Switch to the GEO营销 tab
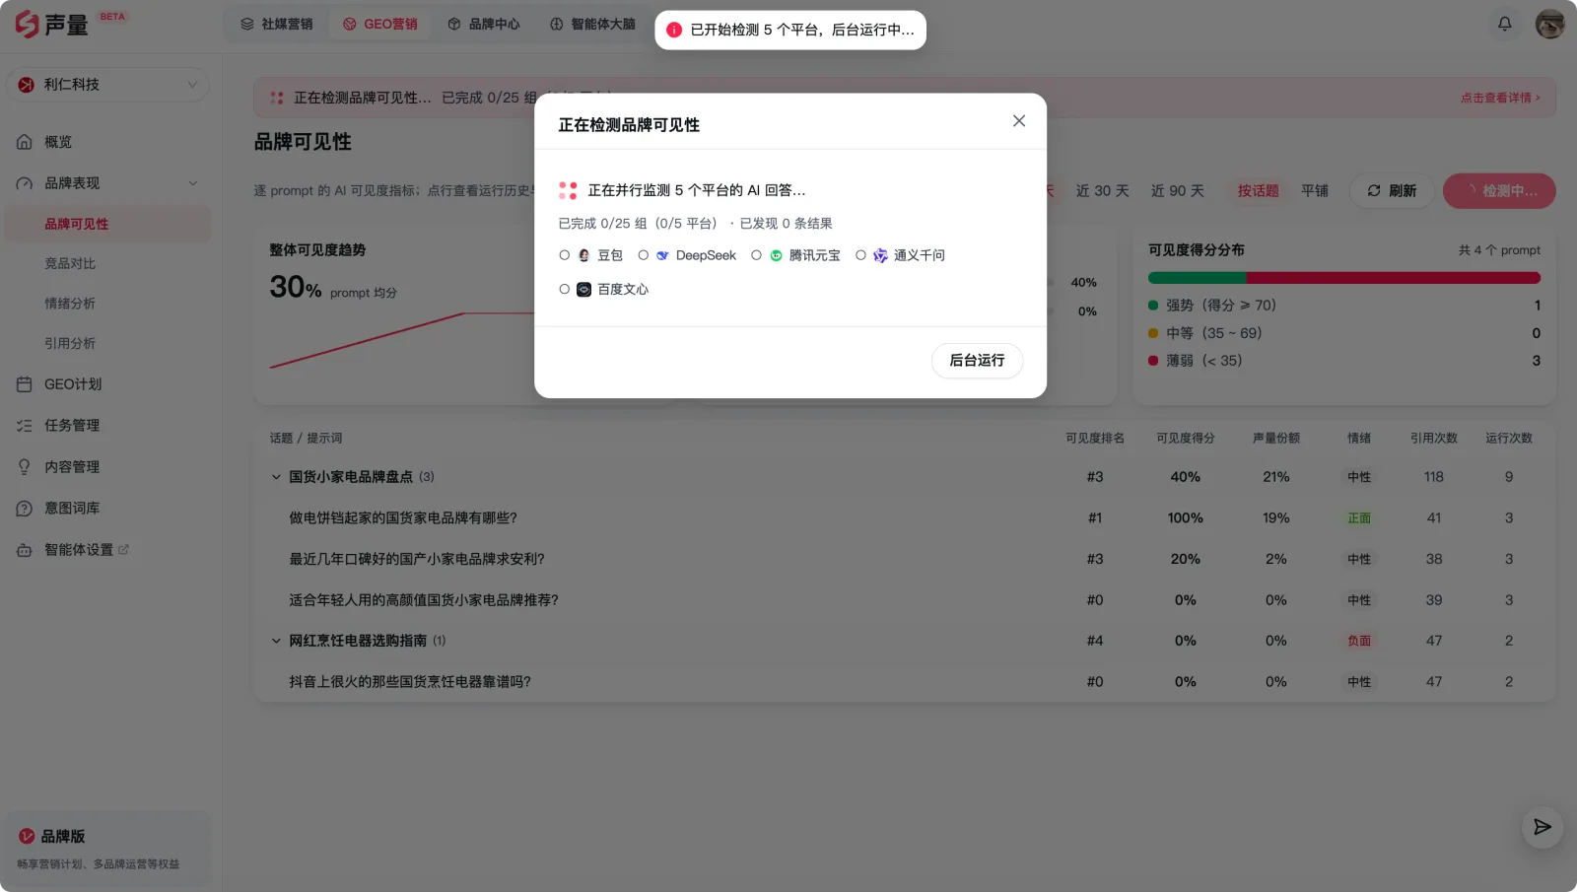The image size is (1577, 892). 380,24
